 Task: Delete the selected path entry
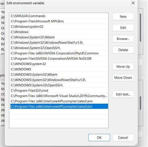click(123, 50)
